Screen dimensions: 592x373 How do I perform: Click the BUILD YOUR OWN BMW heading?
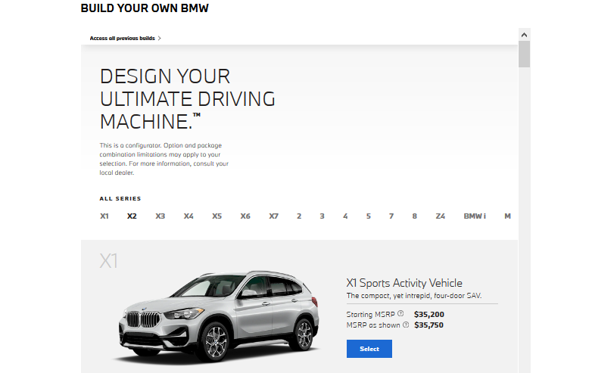point(145,8)
